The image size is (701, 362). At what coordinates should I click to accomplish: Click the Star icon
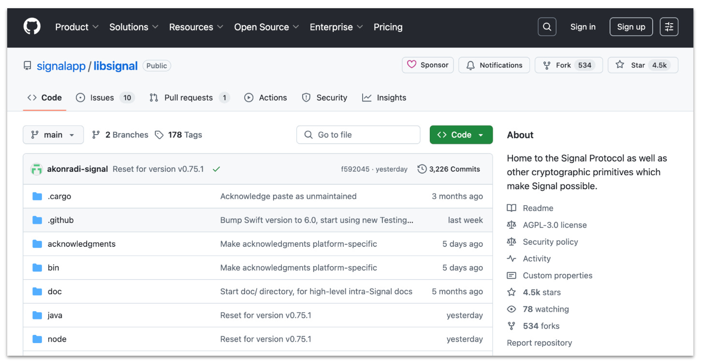[x=620, y=65]
